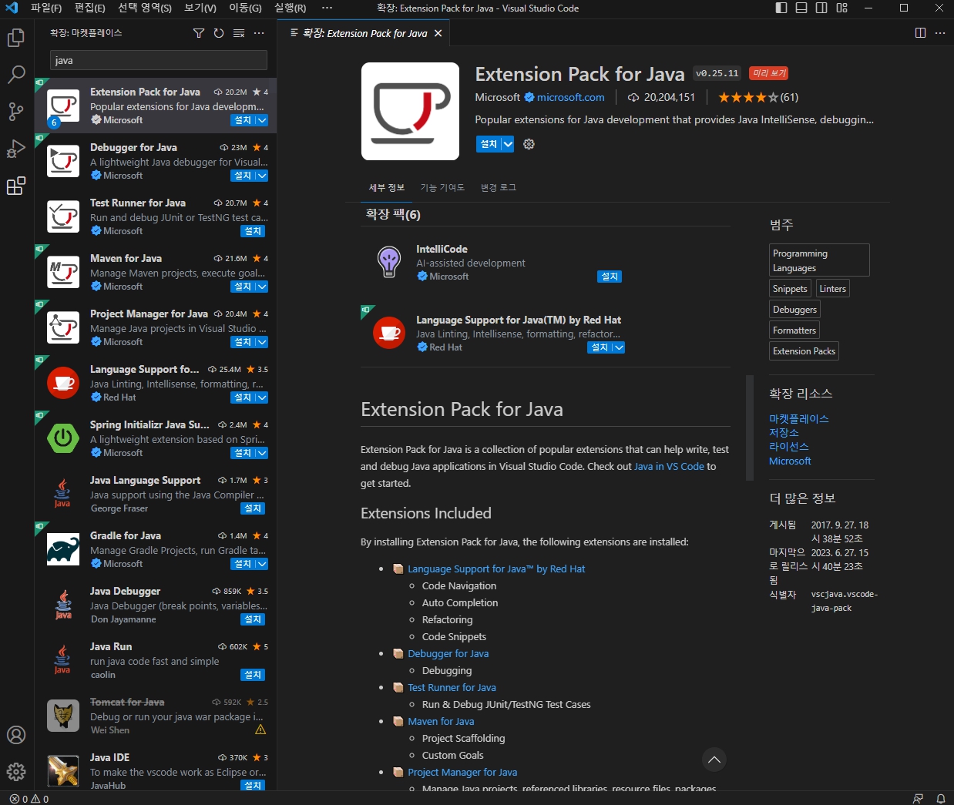954x805 pixels.
Task: Select the 세부 정보 tab
Action: click(x=387, y=187)
